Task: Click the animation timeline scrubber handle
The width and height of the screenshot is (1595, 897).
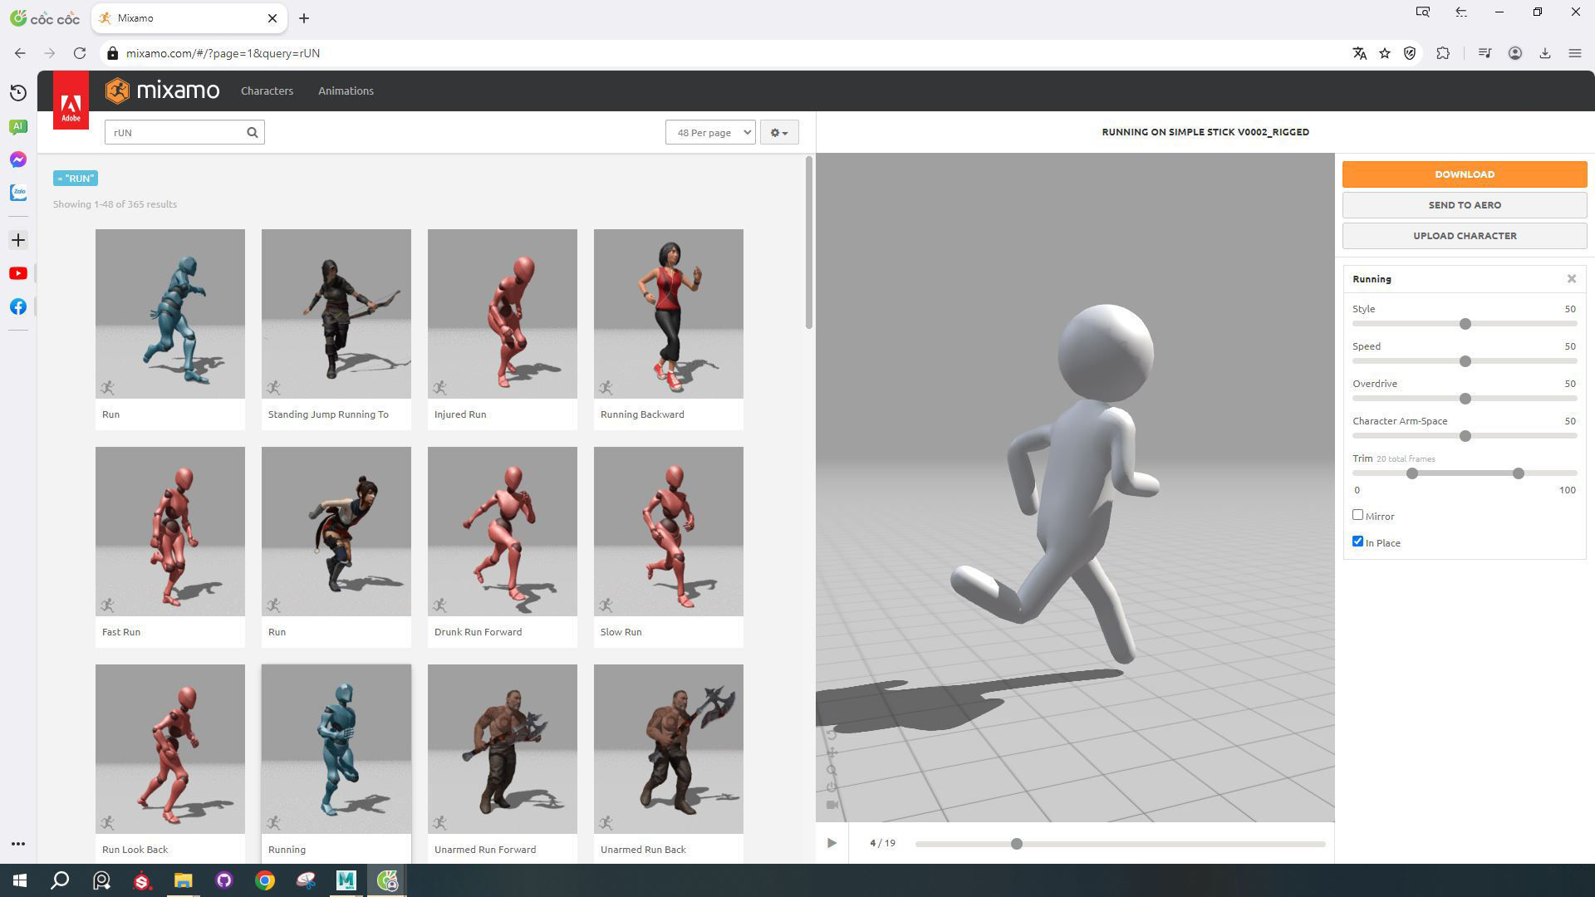Action: click(1016, 844)
